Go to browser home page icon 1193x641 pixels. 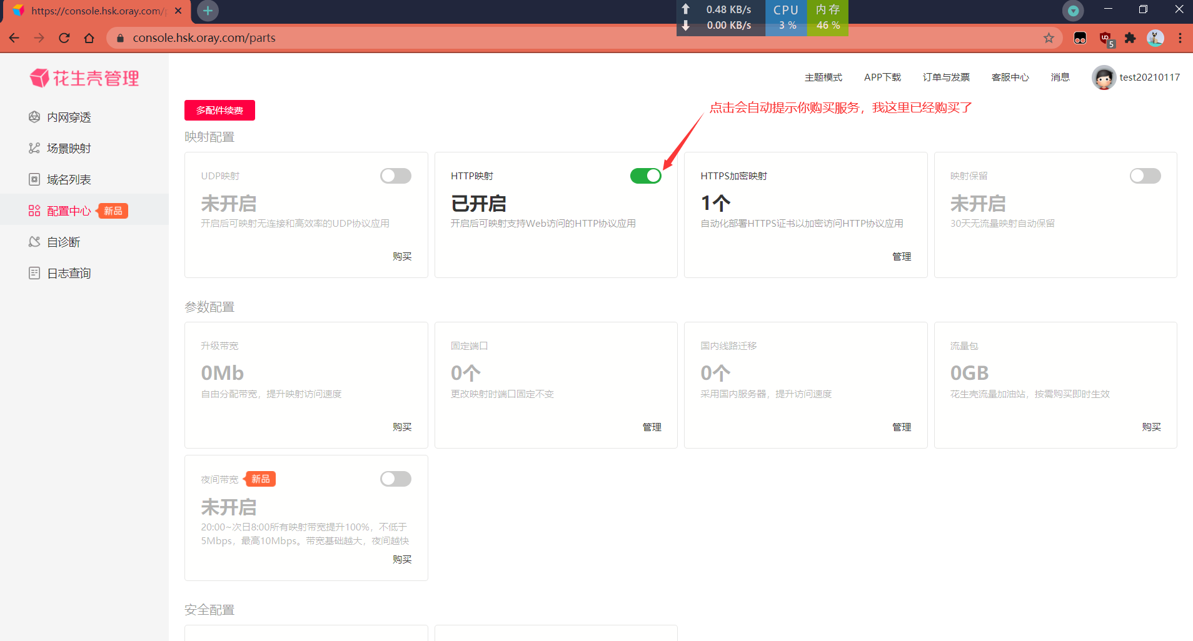[89, 38]
